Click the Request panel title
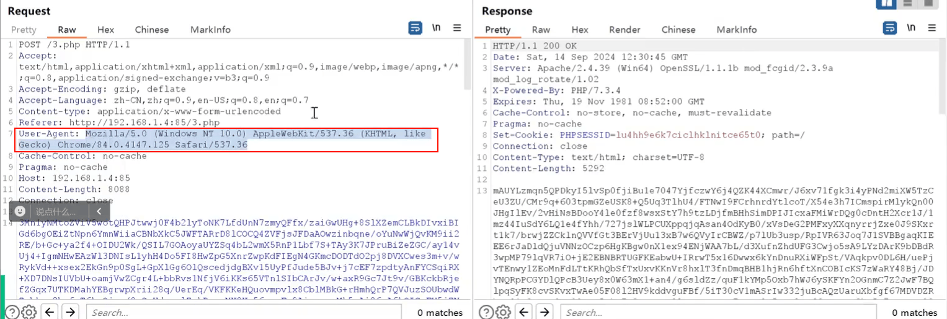947x319 pixels. (29, 11)
